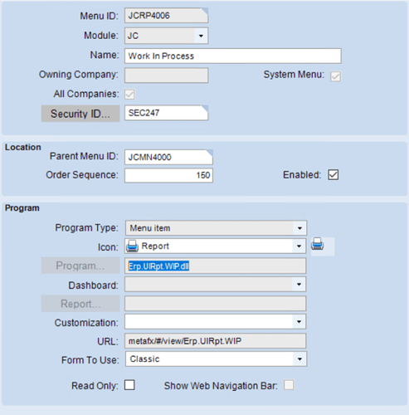The width and height of the screenshot is (409, 415).
Task: Click the All Companies checkbox
Action: pos(129,95)
